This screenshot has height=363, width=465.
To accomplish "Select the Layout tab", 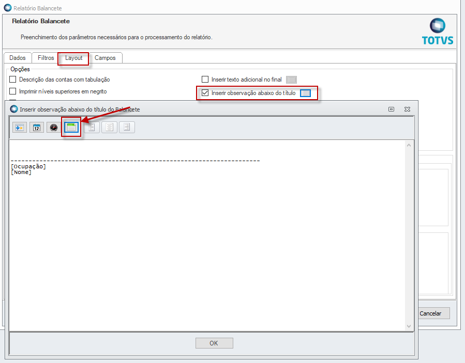I will pos(74,58).
